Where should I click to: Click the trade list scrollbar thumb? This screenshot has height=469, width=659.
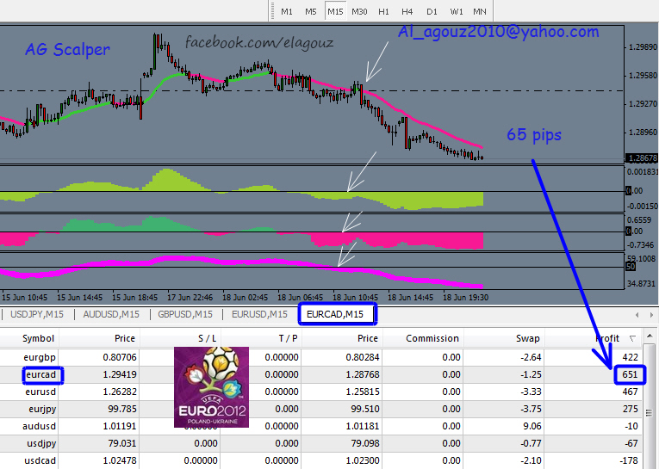coord(650,412)
